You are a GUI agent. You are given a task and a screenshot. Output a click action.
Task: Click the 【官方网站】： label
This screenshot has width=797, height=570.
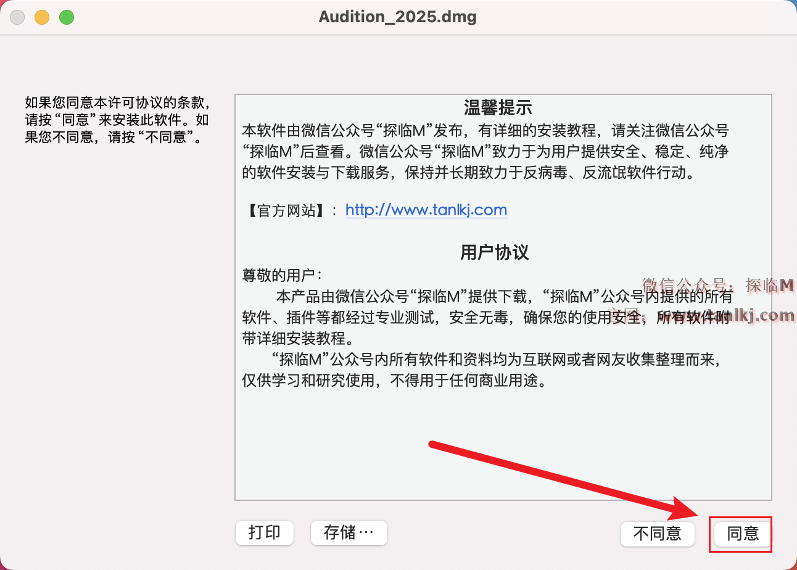[x=292, y=211]
